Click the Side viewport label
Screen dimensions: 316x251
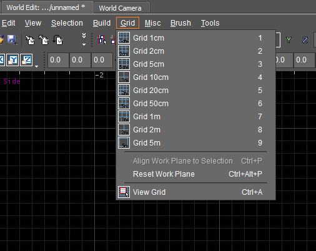point(12,81)
